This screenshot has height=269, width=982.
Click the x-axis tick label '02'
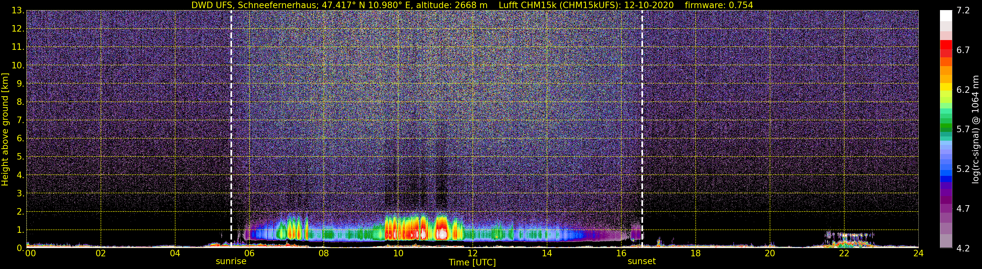click(x=101, y=253)
